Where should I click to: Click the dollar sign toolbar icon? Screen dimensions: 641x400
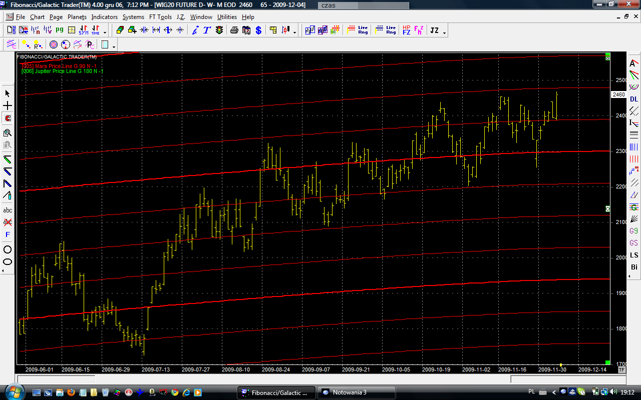(x=258, y=30)
